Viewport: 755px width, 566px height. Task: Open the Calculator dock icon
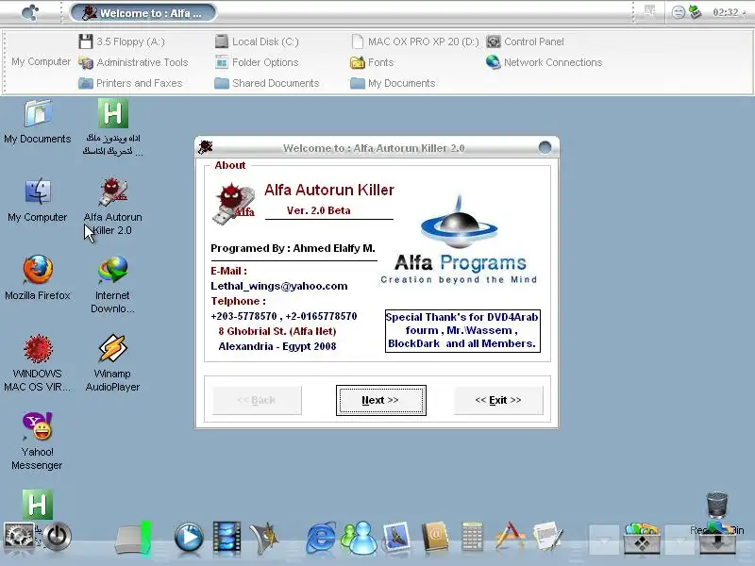click(x=472, y=536)
